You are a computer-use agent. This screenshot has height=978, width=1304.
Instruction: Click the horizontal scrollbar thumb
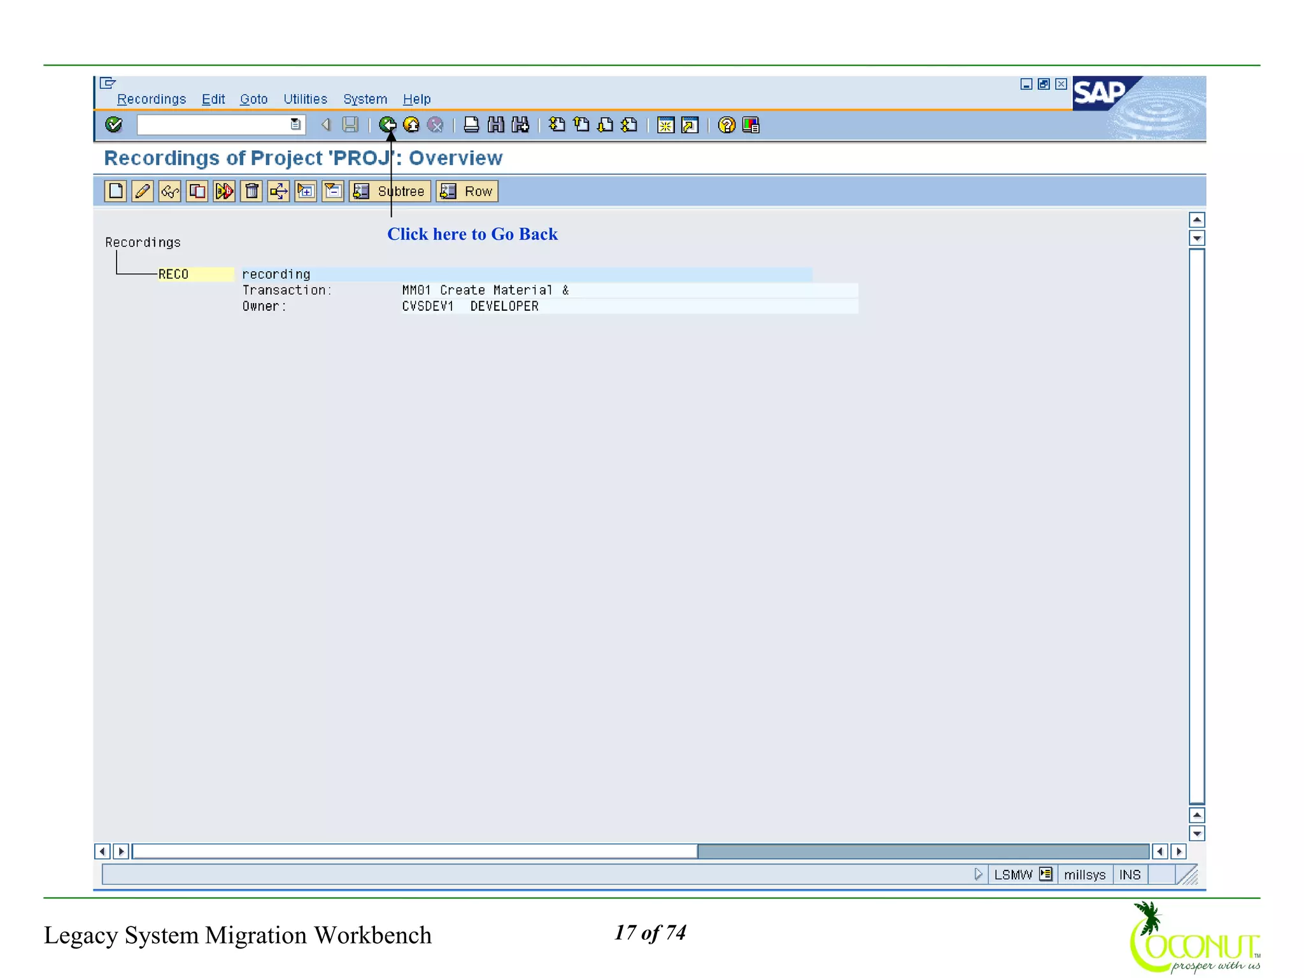(x=415, y=851)
